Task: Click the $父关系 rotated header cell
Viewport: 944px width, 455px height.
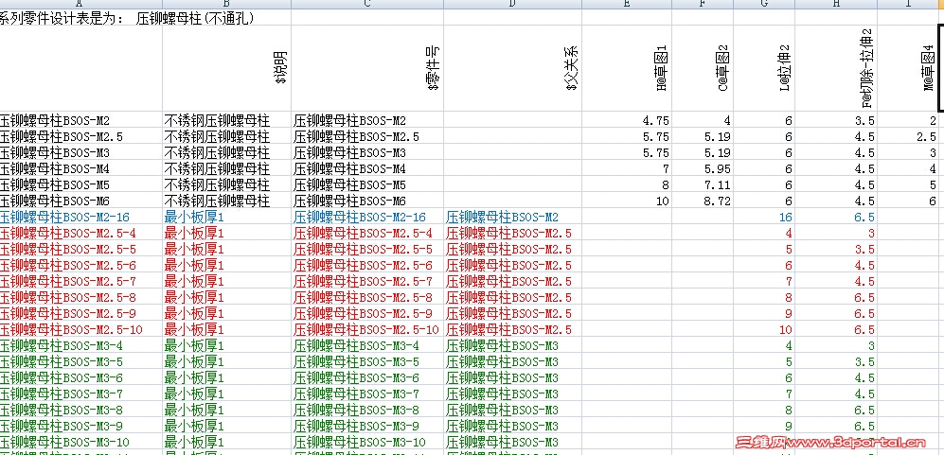Action: pos(513,67)
